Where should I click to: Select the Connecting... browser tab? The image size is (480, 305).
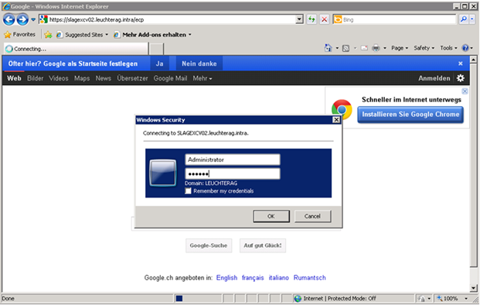[x=76, y=49]
